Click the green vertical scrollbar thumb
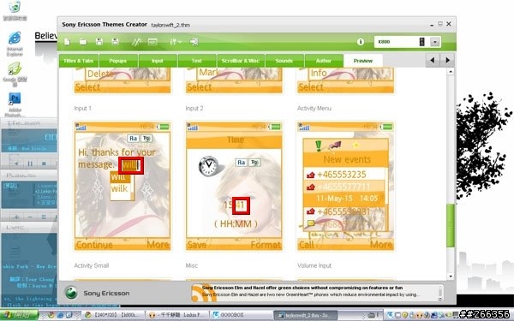The height and width of the screenshot is (321, 514). tap(451, 225)
